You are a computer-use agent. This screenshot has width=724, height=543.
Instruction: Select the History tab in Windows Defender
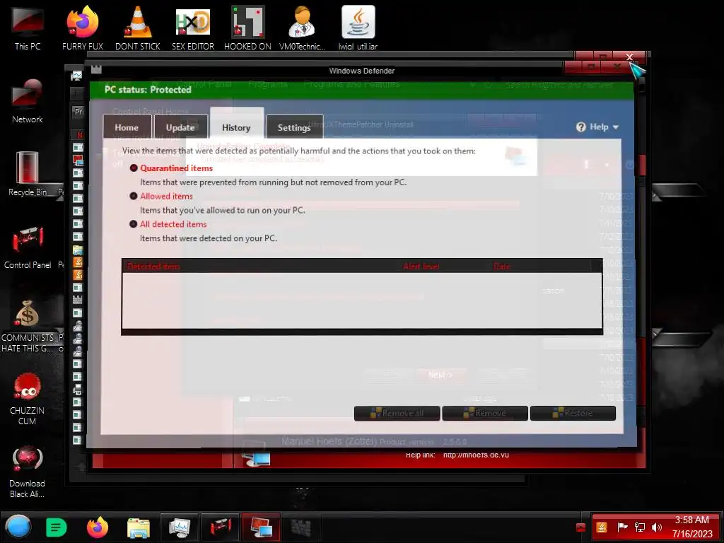pyautogui.click(x=236, y=124)
